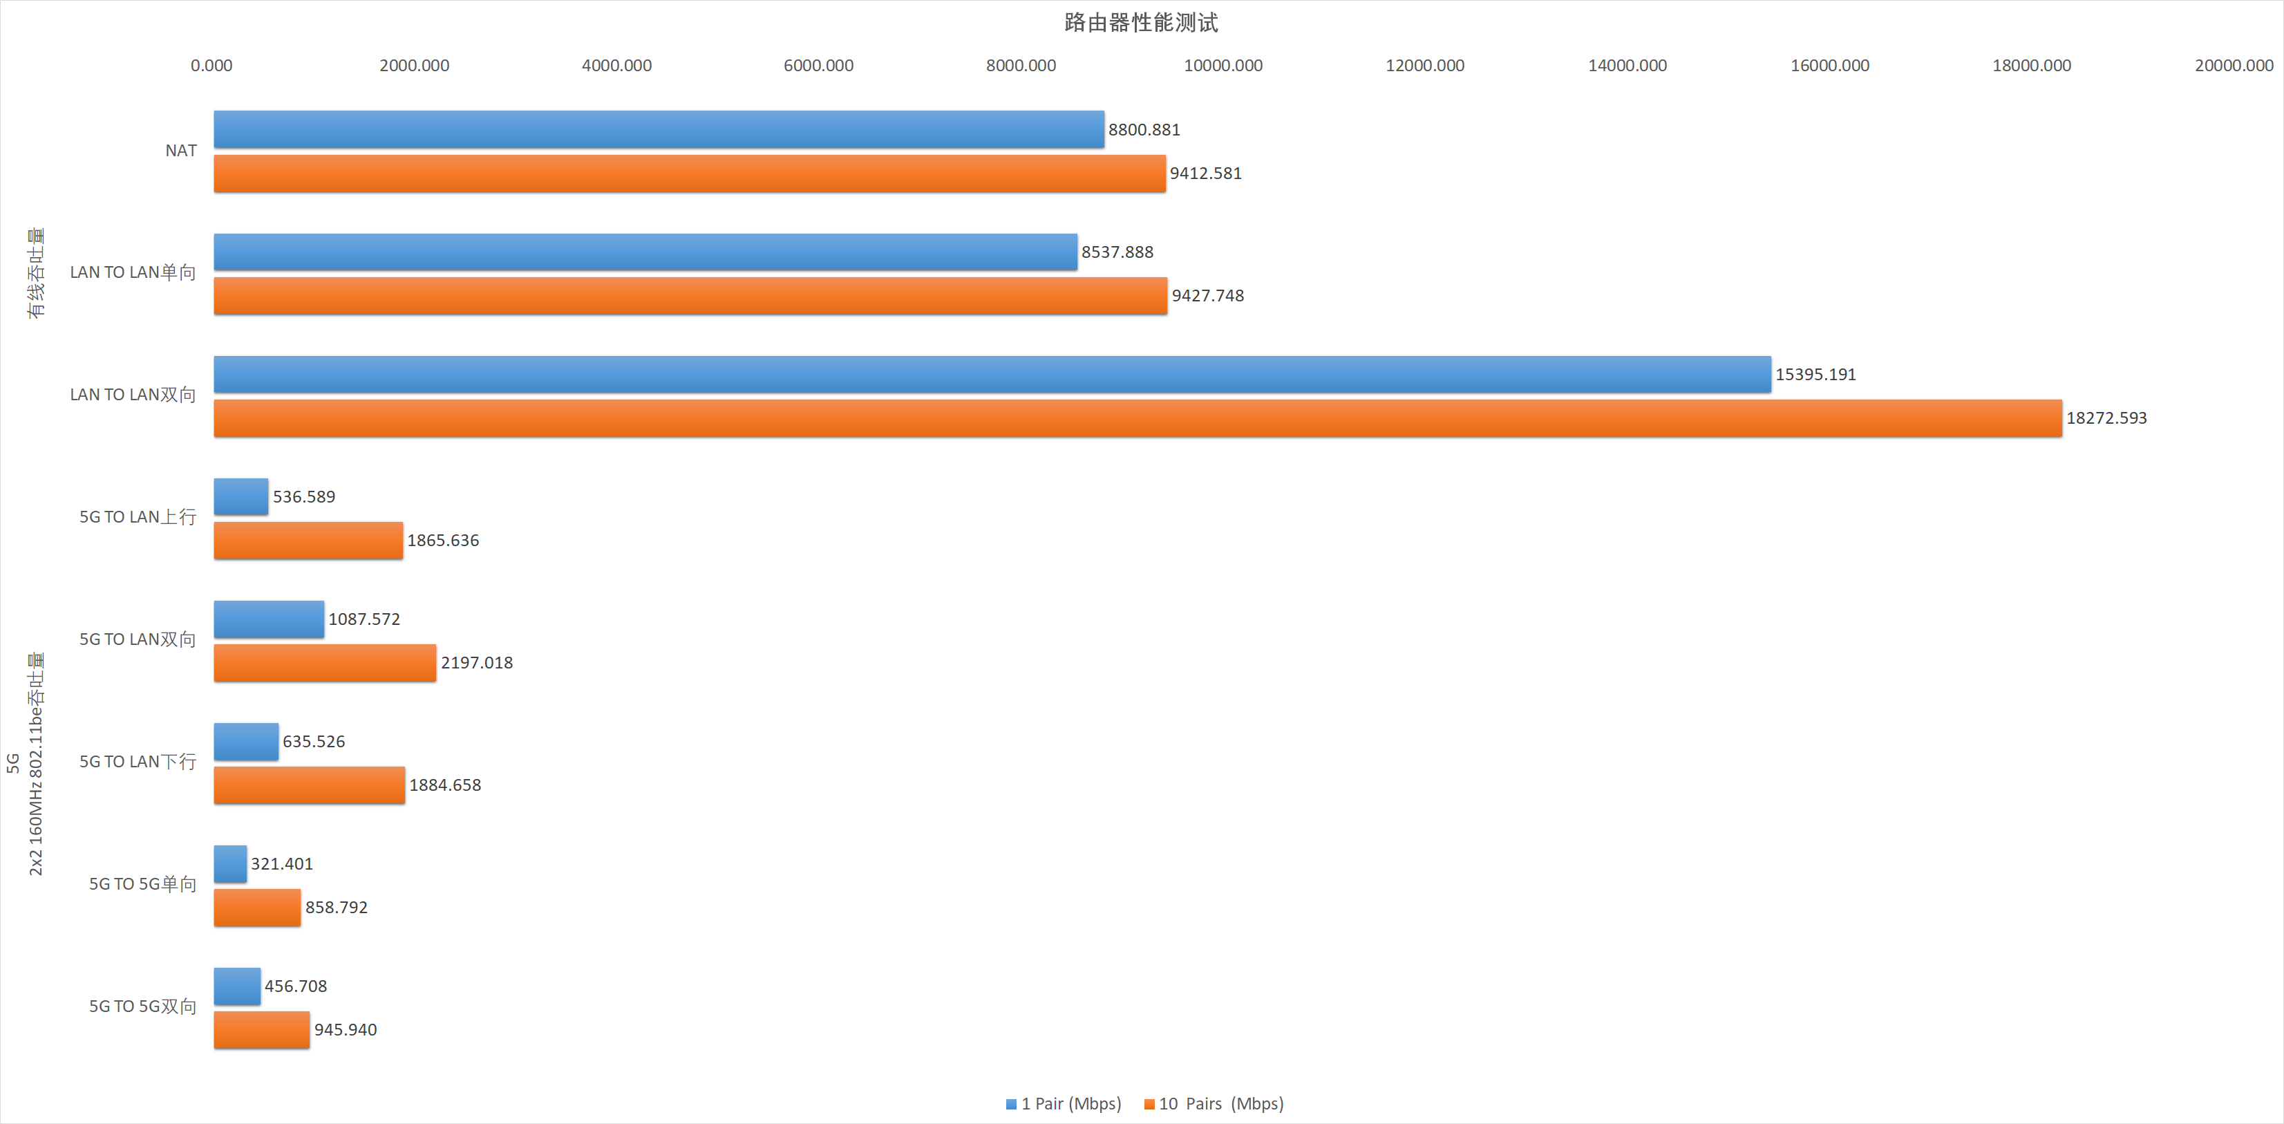Select the blue 5G TO 5G双向 bar

click(x=237, y=986)
